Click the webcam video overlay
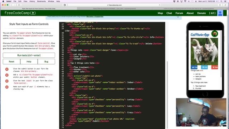The image size is (229, 129). coord(201,112)
